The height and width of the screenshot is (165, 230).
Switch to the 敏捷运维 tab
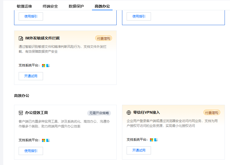click(x=24, y=6)
